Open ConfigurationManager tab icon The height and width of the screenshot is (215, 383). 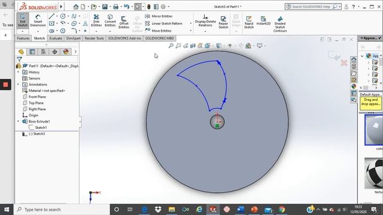coord(43,52)
